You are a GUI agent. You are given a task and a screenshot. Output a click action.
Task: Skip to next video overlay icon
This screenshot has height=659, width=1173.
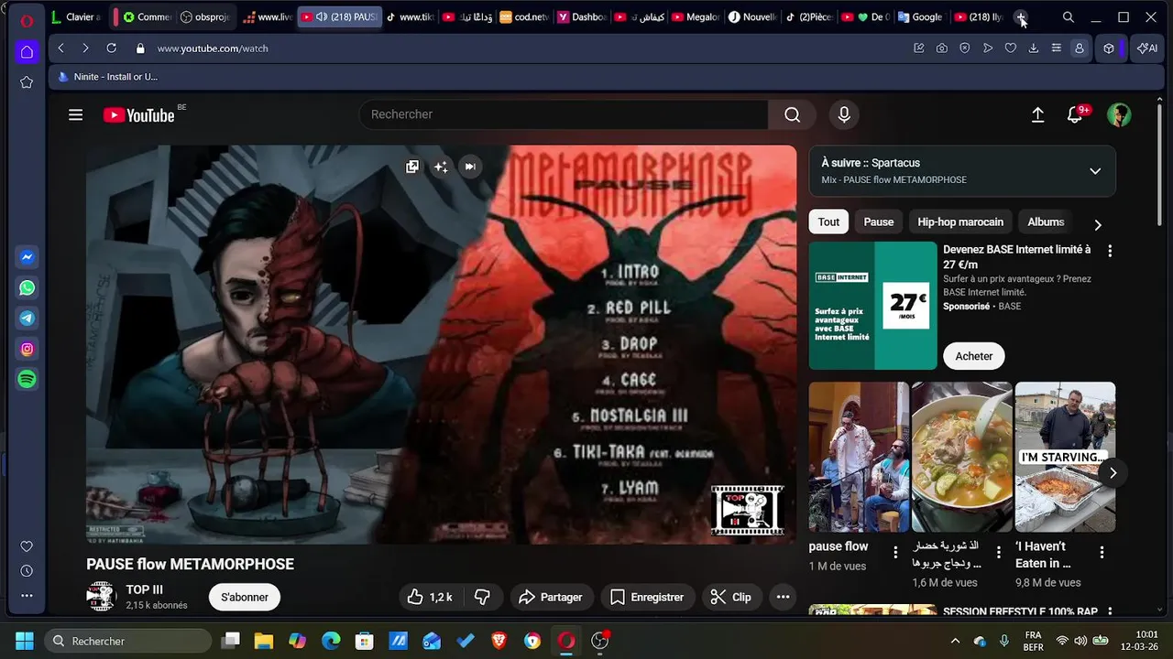coord(469,167)
